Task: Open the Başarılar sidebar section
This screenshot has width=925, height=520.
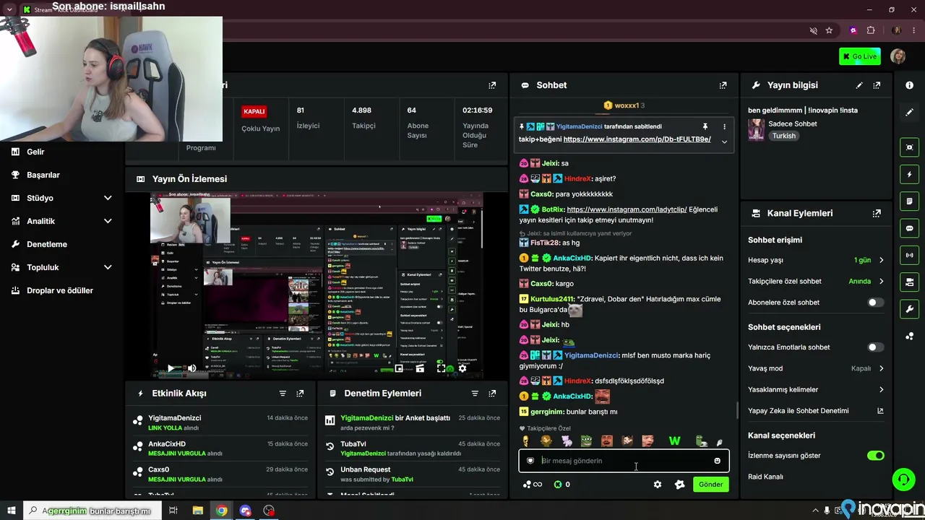Action: point(43,175)
